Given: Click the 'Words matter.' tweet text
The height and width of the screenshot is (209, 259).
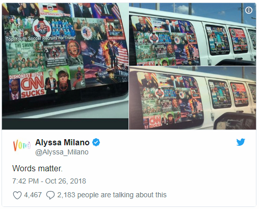Looking at the screenshot, I should point(38,169).
